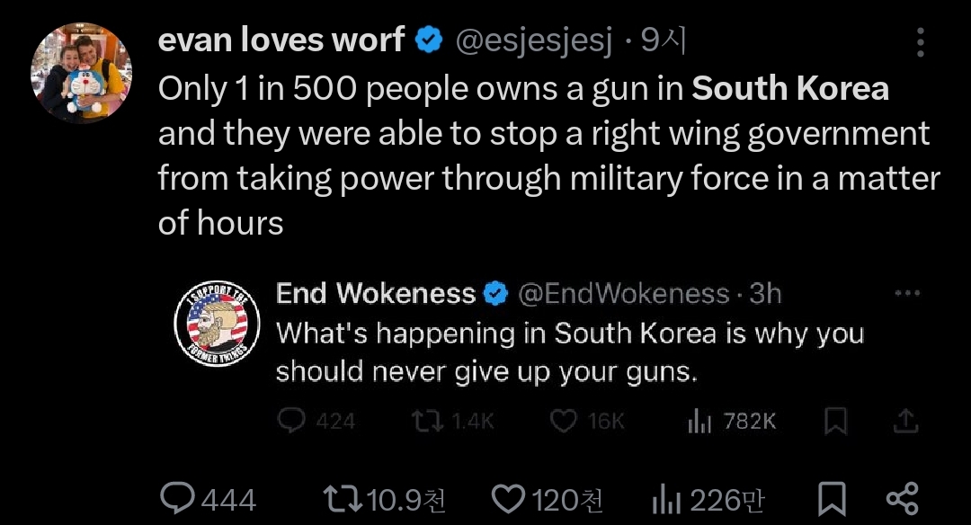The width and height of the screenshot is (971, 525).
Task: Open quoted tweet's more options ellipsis
Action: coord(908,294)
